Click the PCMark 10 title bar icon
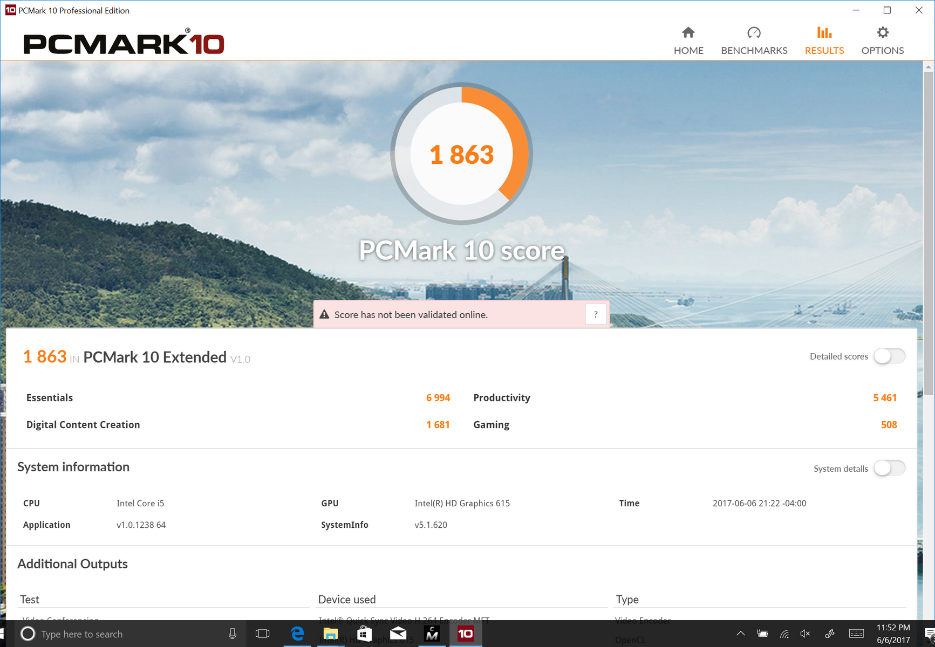This screenshot has height=647, width=935. coord(10,10)
